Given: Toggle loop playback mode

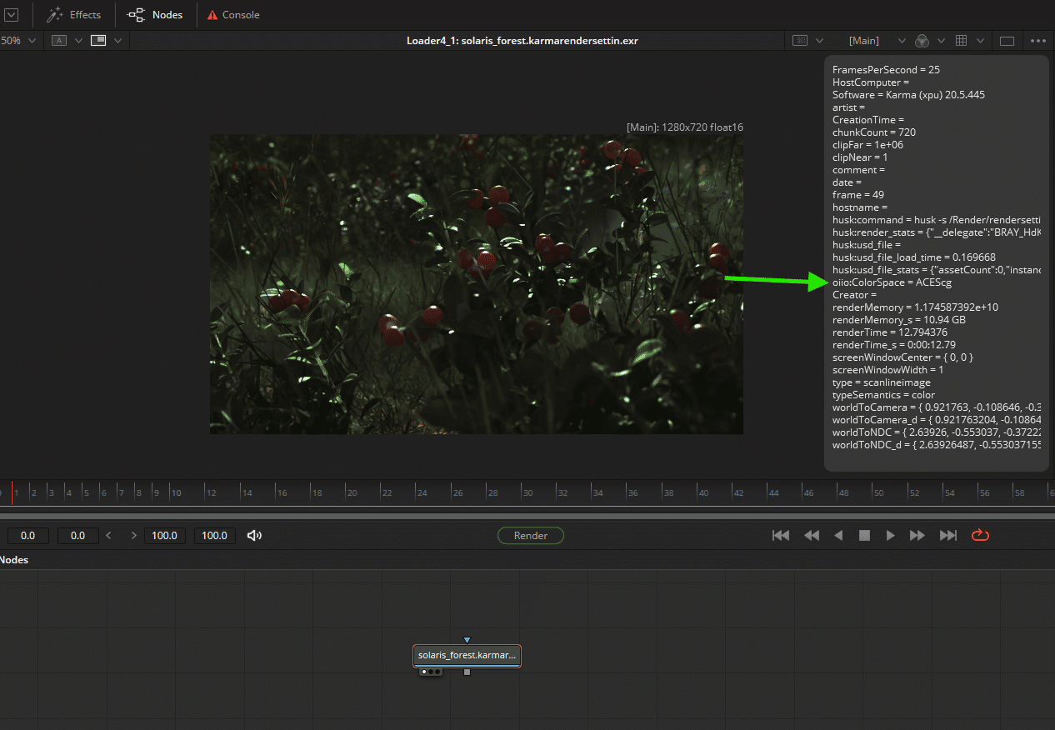Looking at the screenshot, I should click(980, 535).
